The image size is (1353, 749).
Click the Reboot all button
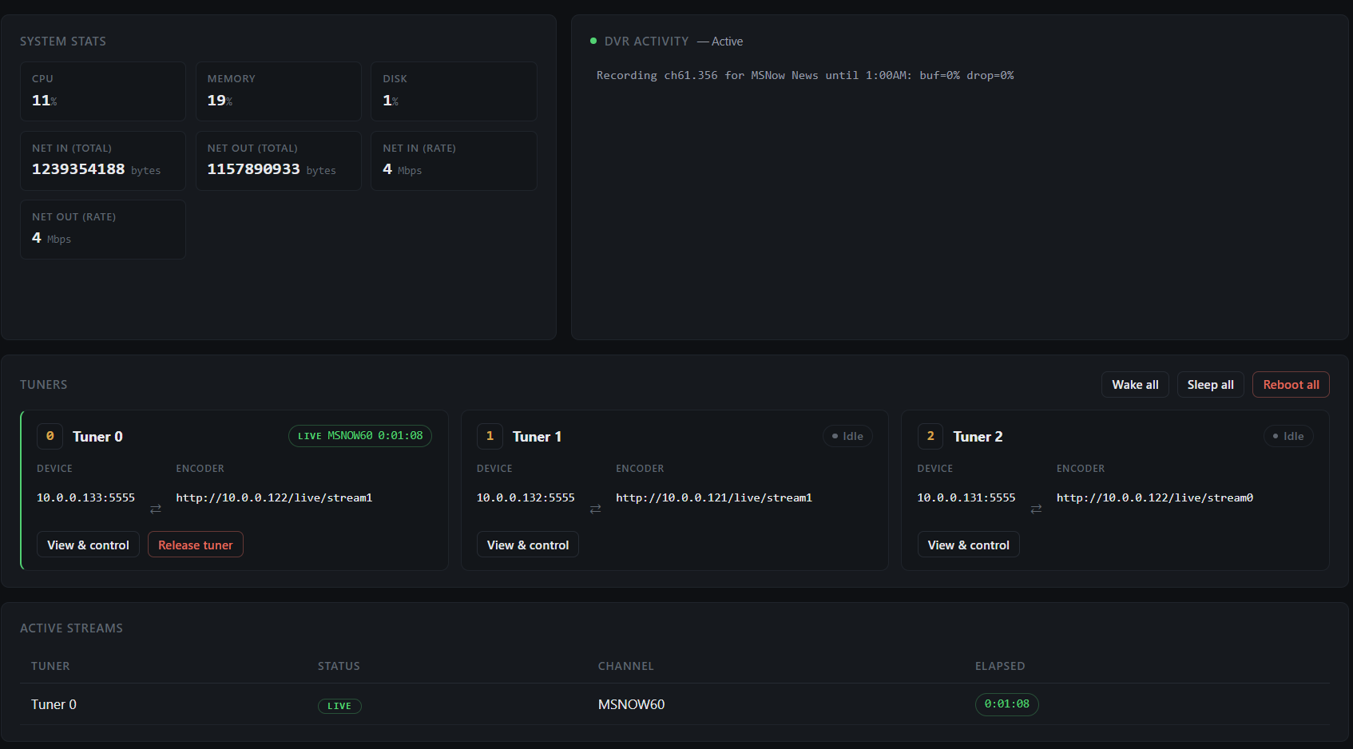[1291, 385]
